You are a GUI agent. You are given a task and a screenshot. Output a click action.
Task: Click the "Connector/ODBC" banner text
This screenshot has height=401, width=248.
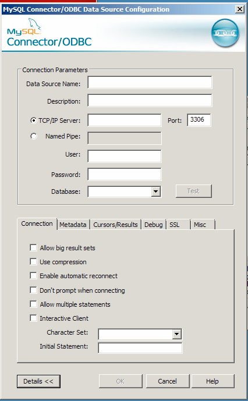pyautogui.click(x=49, y=42)
